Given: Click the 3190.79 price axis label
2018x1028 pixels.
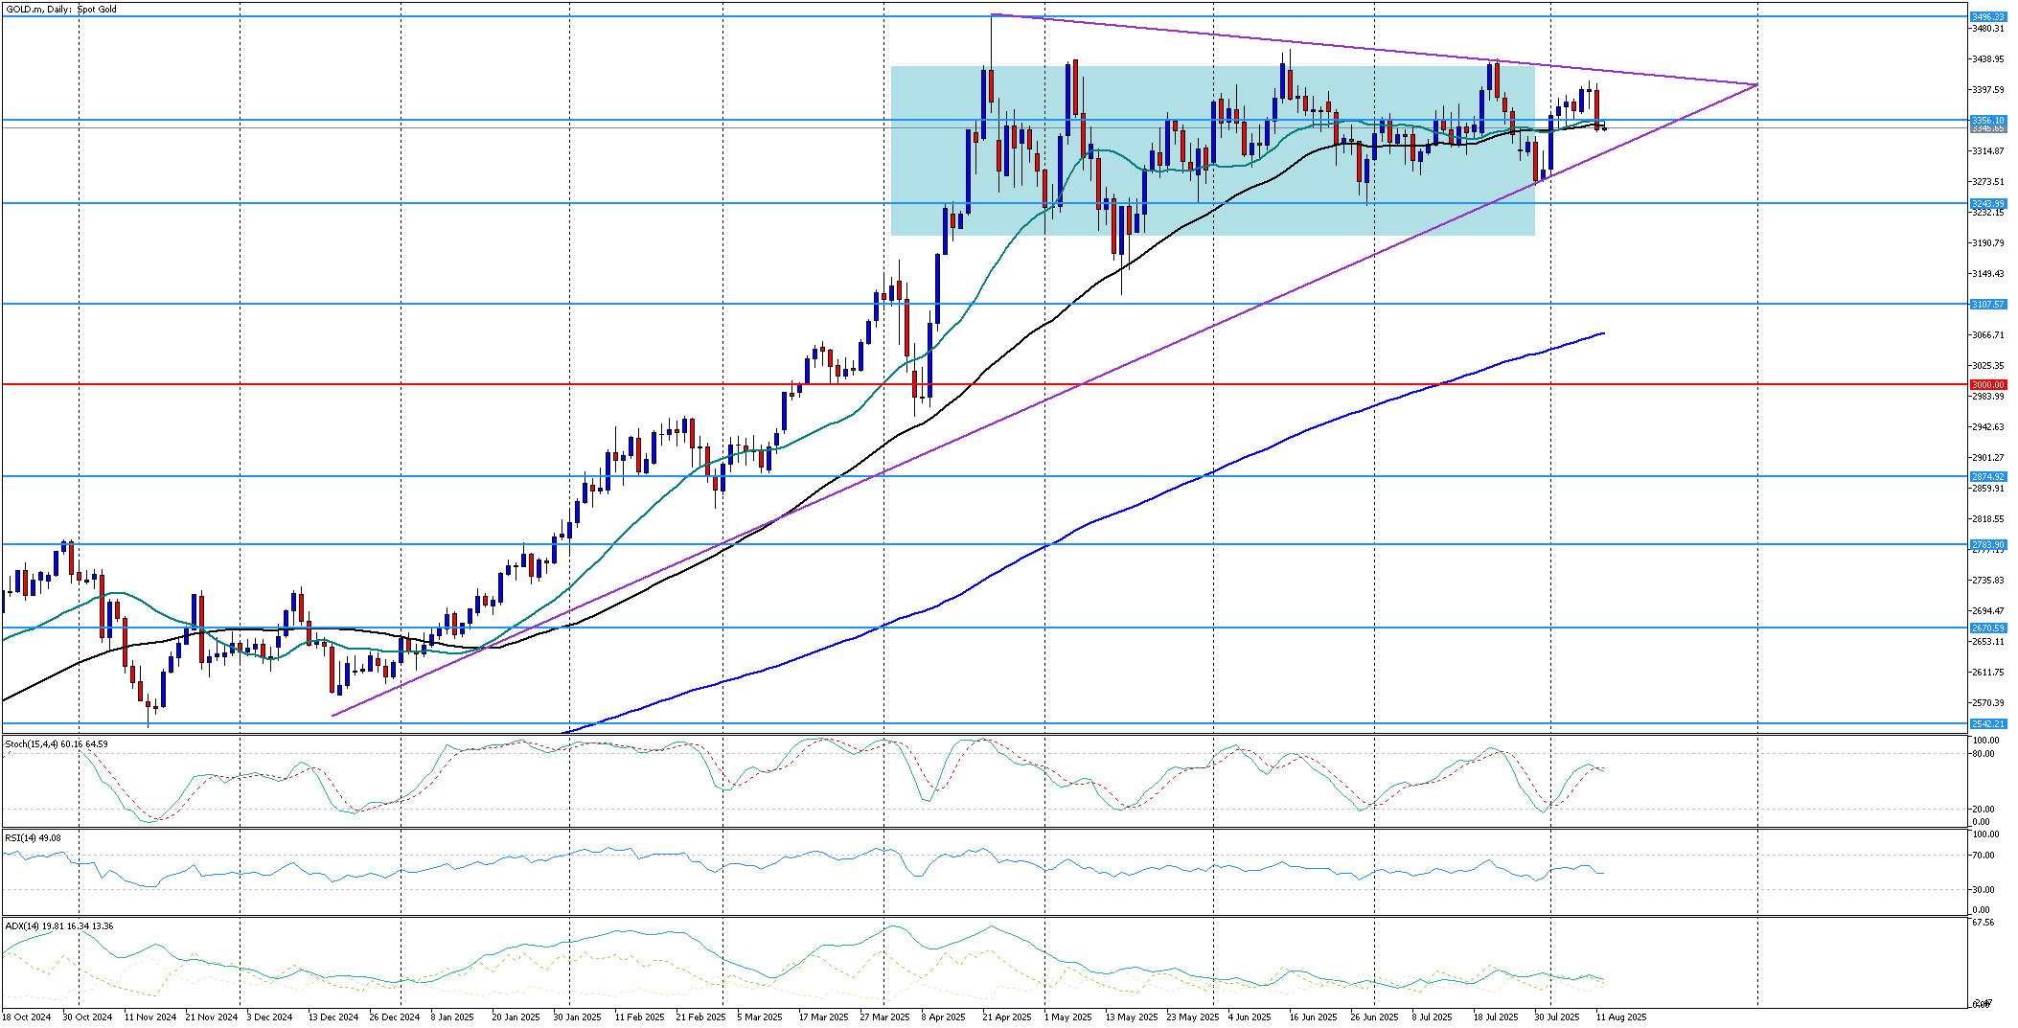Looking at the screenshot, I should (1987, 242).
